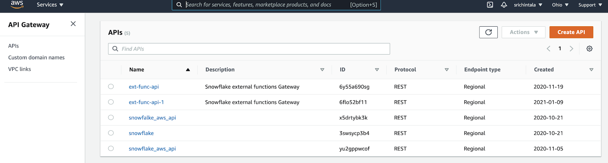Open AWS CloudShell terminal icon
Image resolution: width=608 pixels, height=163 pixels.
pyautogui.click(x=490, y=5)
